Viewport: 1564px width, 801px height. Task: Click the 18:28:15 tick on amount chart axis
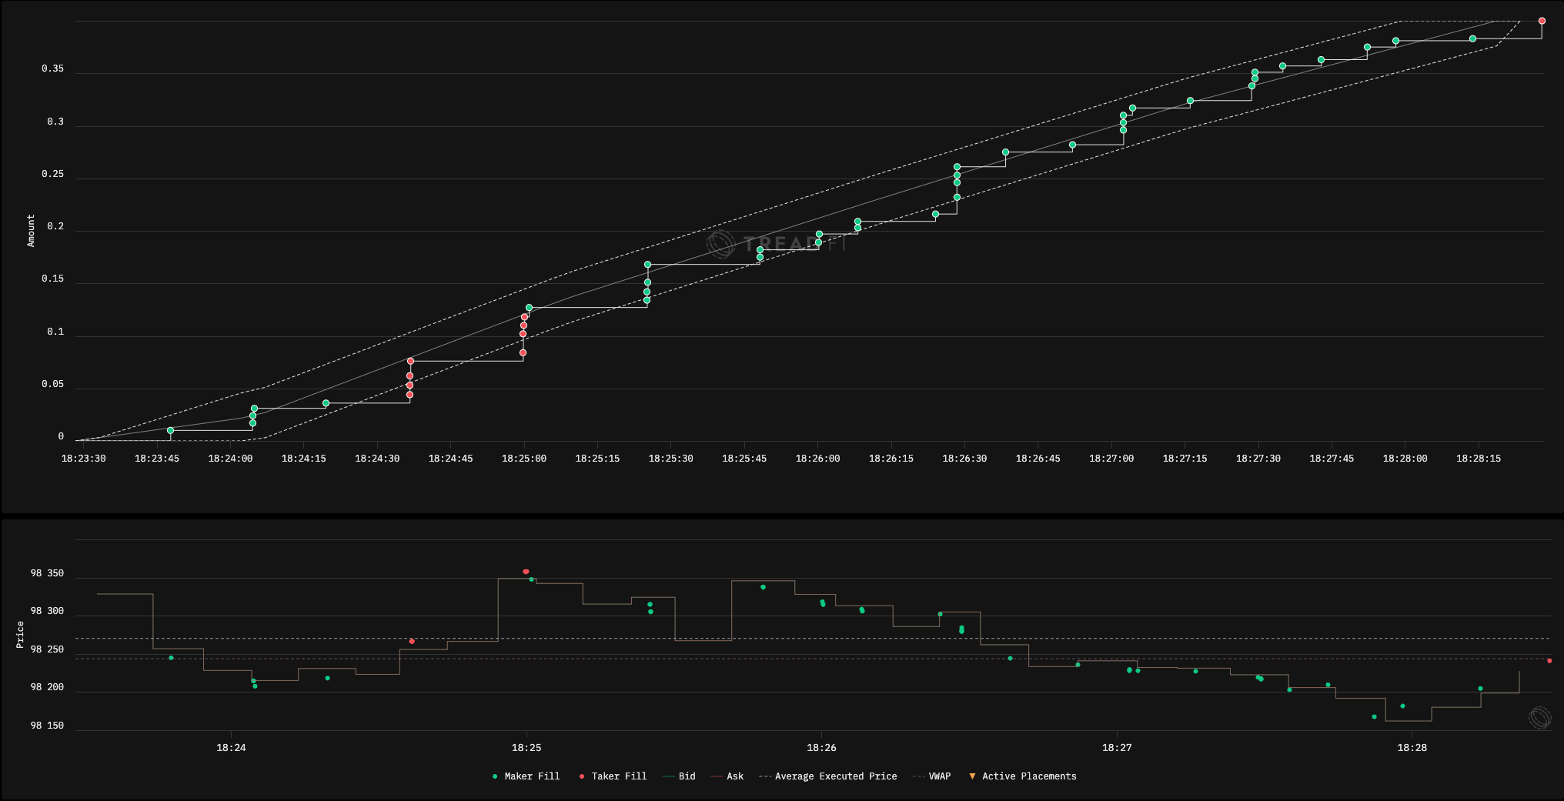(x=1478, y=459)
